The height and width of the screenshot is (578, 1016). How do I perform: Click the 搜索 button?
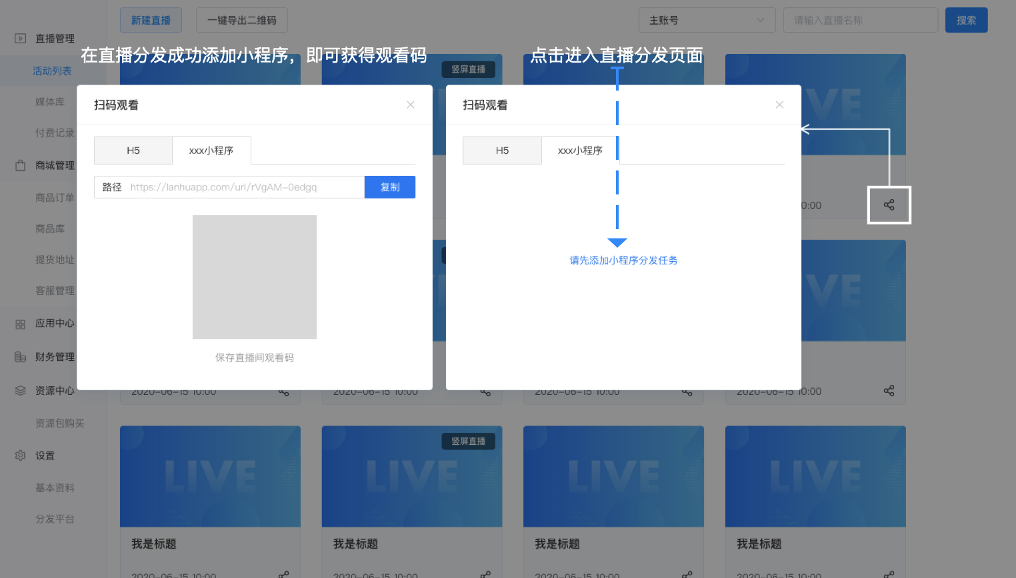[x=966, y=20]
